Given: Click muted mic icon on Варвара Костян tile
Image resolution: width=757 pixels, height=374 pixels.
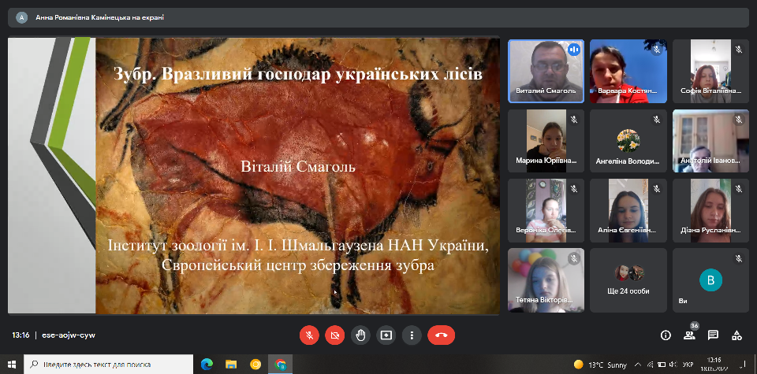Looking at the screenshot, I should 656,50.
